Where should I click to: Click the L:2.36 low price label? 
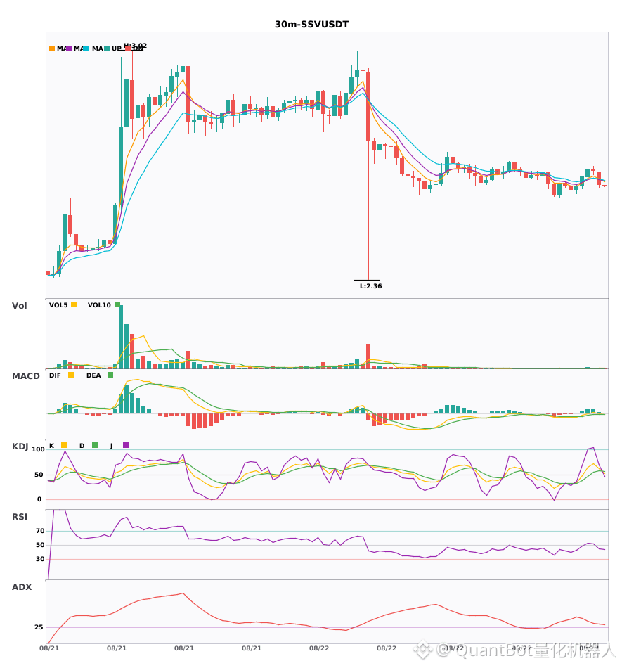pos(371,286)
